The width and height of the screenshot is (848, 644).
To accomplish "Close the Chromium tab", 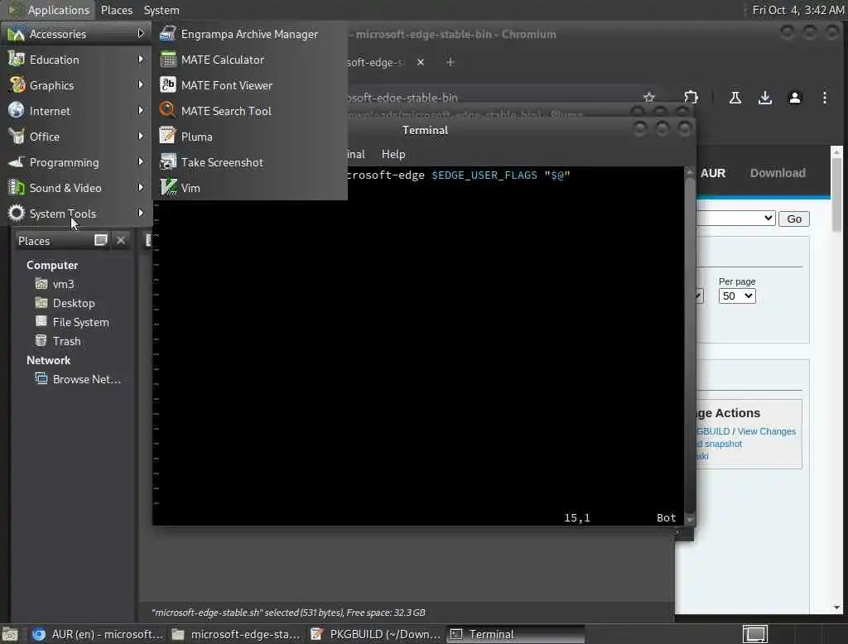I will pos(420,62).
